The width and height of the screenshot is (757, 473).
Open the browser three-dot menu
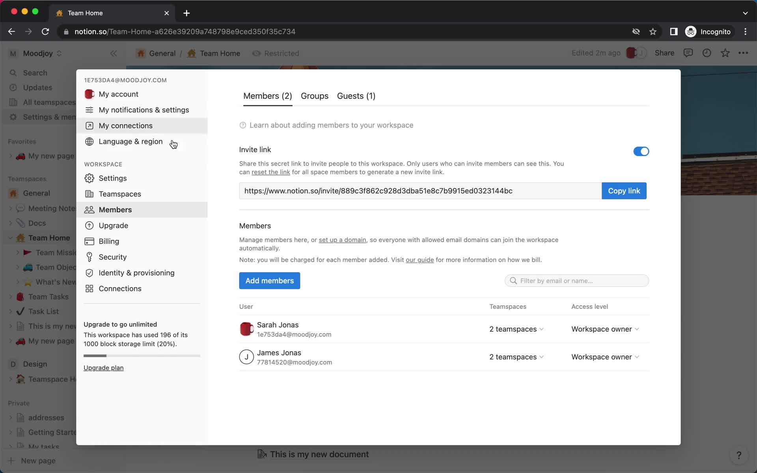(x=745, y=32)
